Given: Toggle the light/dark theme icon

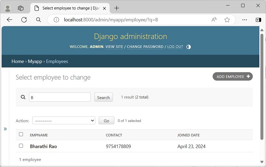Looking at the screenshot, I should coord(188,47).
